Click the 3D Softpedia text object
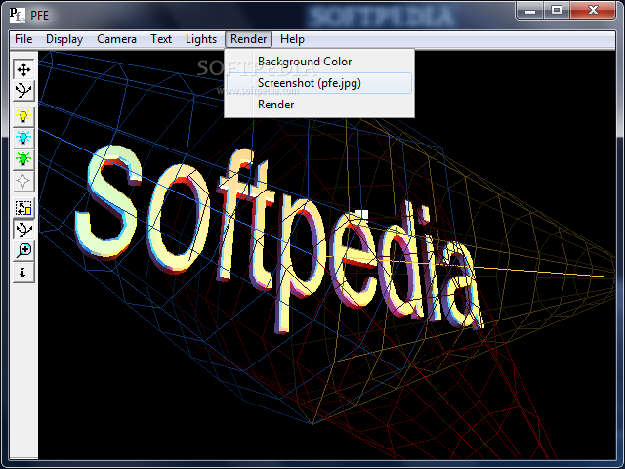625x469 pixels. point(279,239)
